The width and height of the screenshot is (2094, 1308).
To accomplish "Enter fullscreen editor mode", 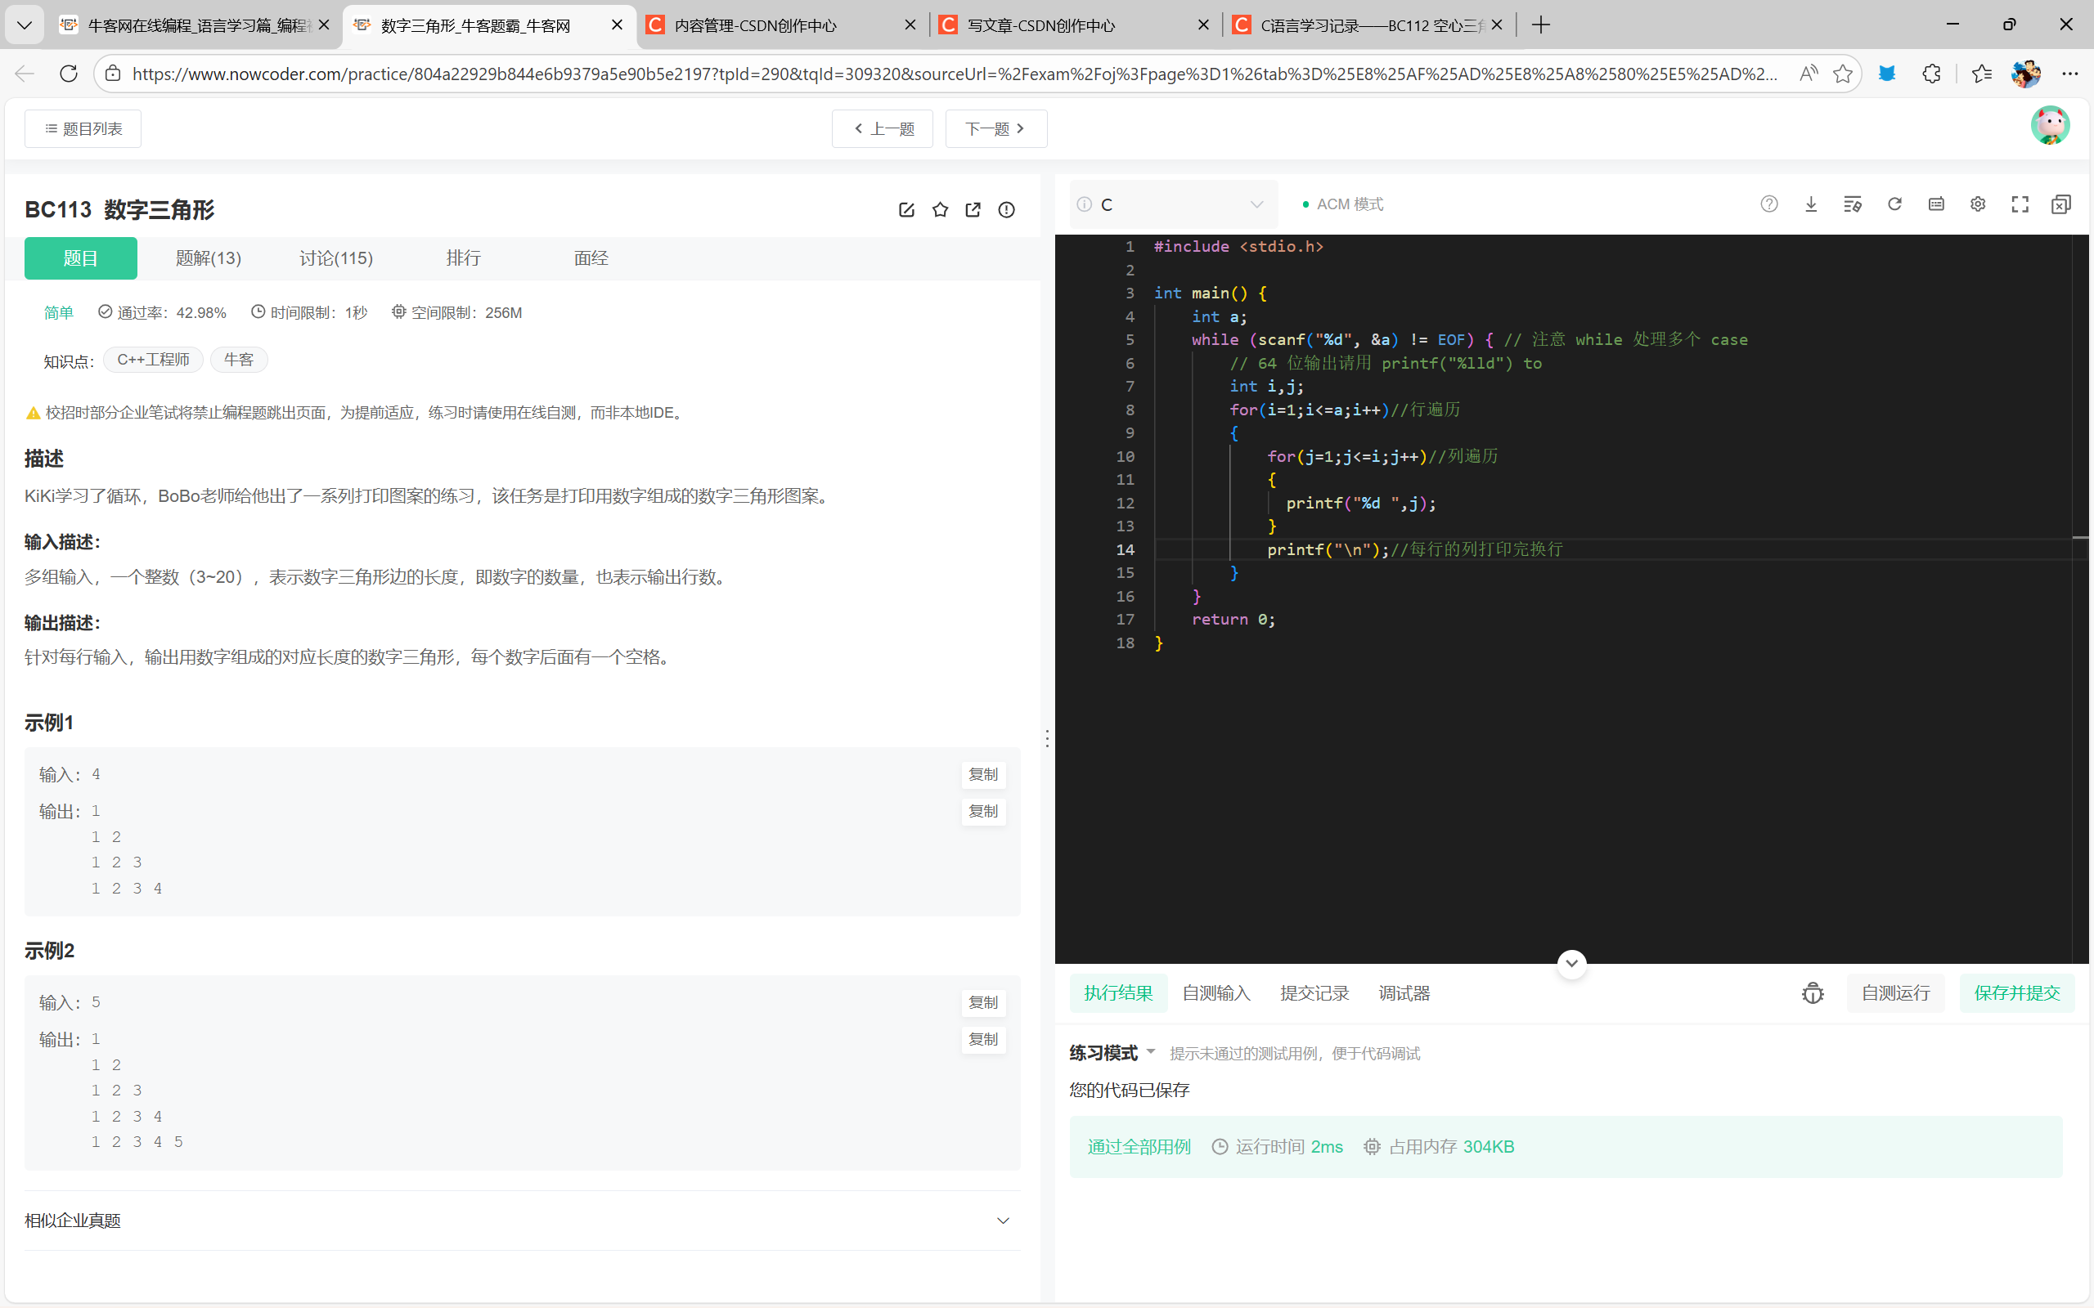I will (2020, 204).
